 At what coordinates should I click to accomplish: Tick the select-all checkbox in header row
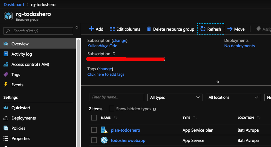(x=94, y=118)
